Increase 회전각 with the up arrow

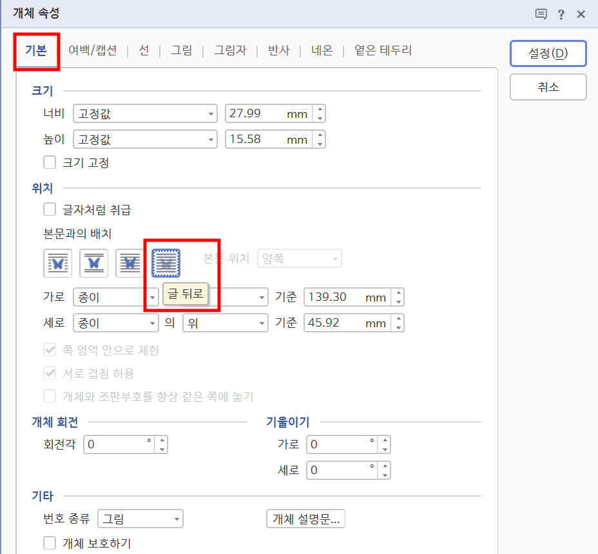162,440
